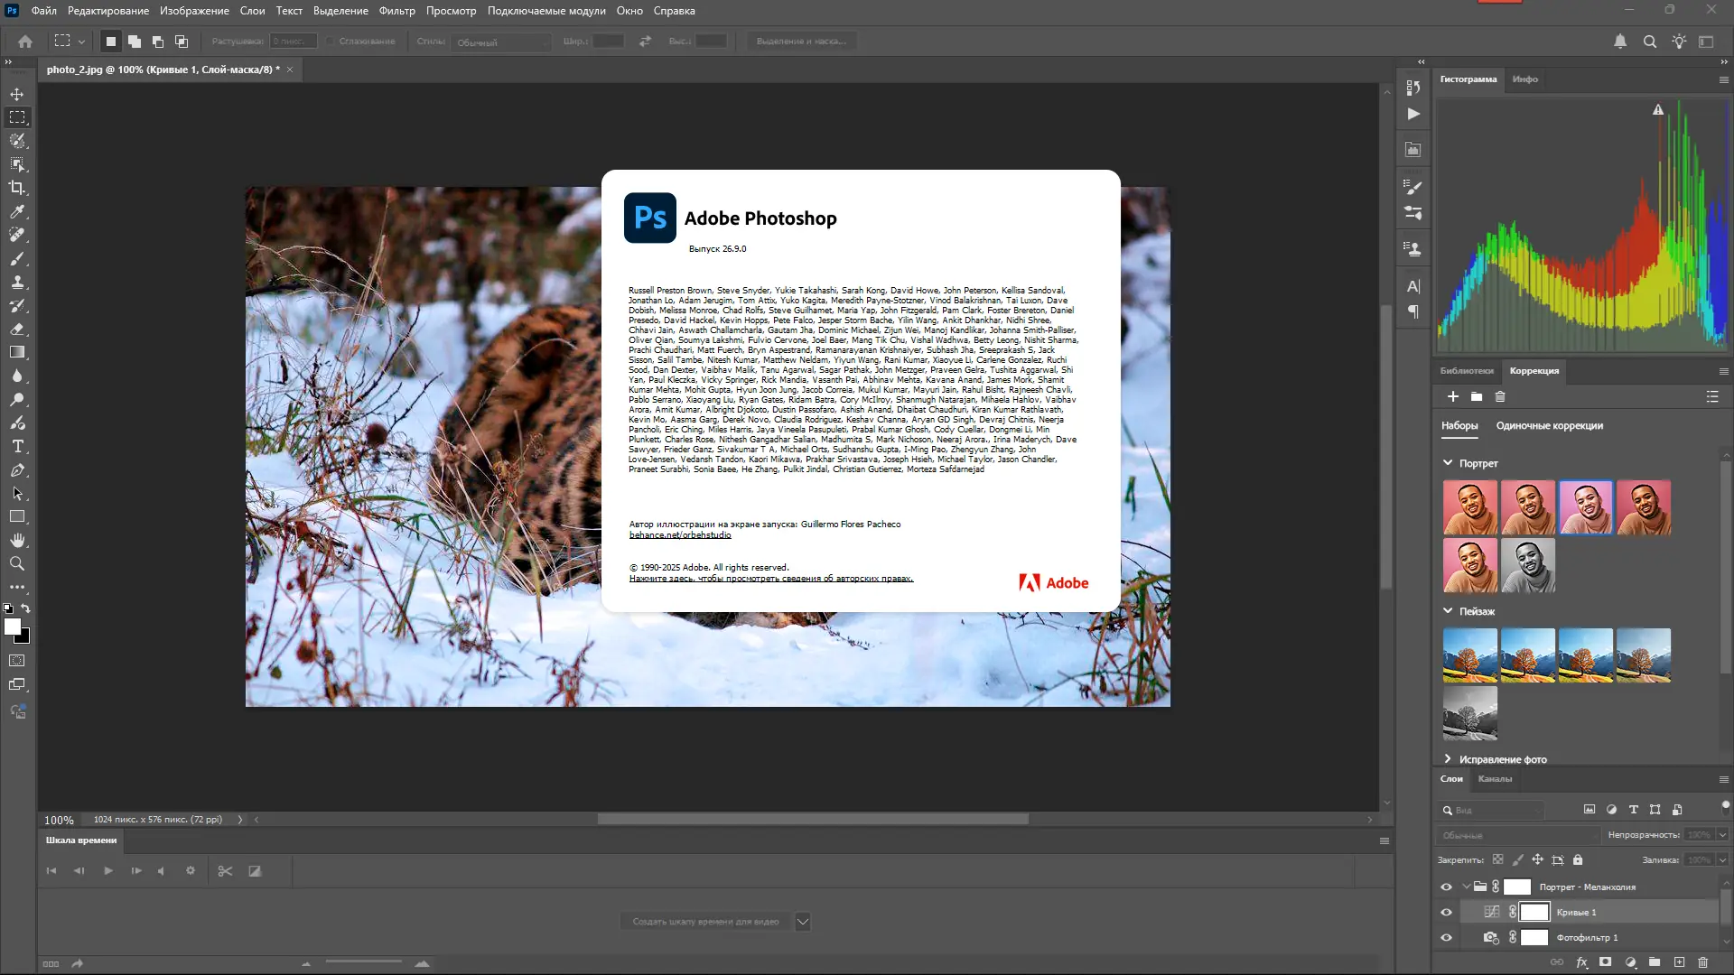Select the Move tool
The height and width of the screenshot is (975, 1734).
(16, 93)
